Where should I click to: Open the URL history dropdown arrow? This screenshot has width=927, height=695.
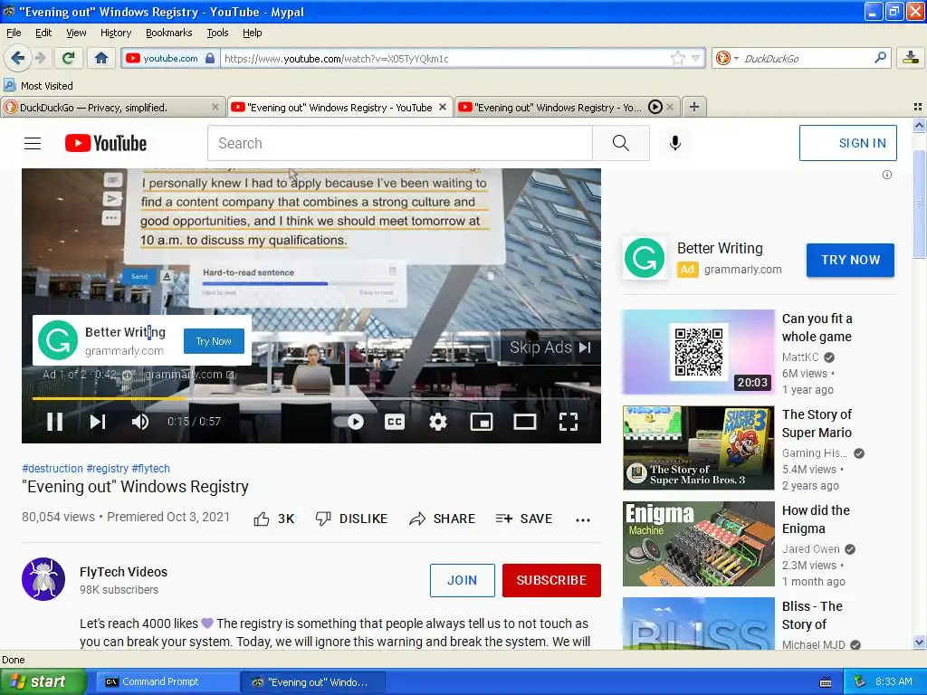coord(696,59)
